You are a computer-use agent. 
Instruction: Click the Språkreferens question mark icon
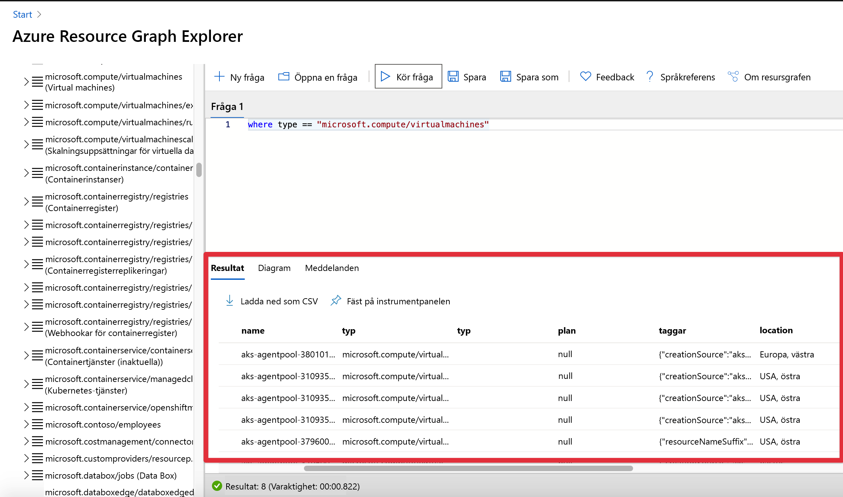(650, 77)
